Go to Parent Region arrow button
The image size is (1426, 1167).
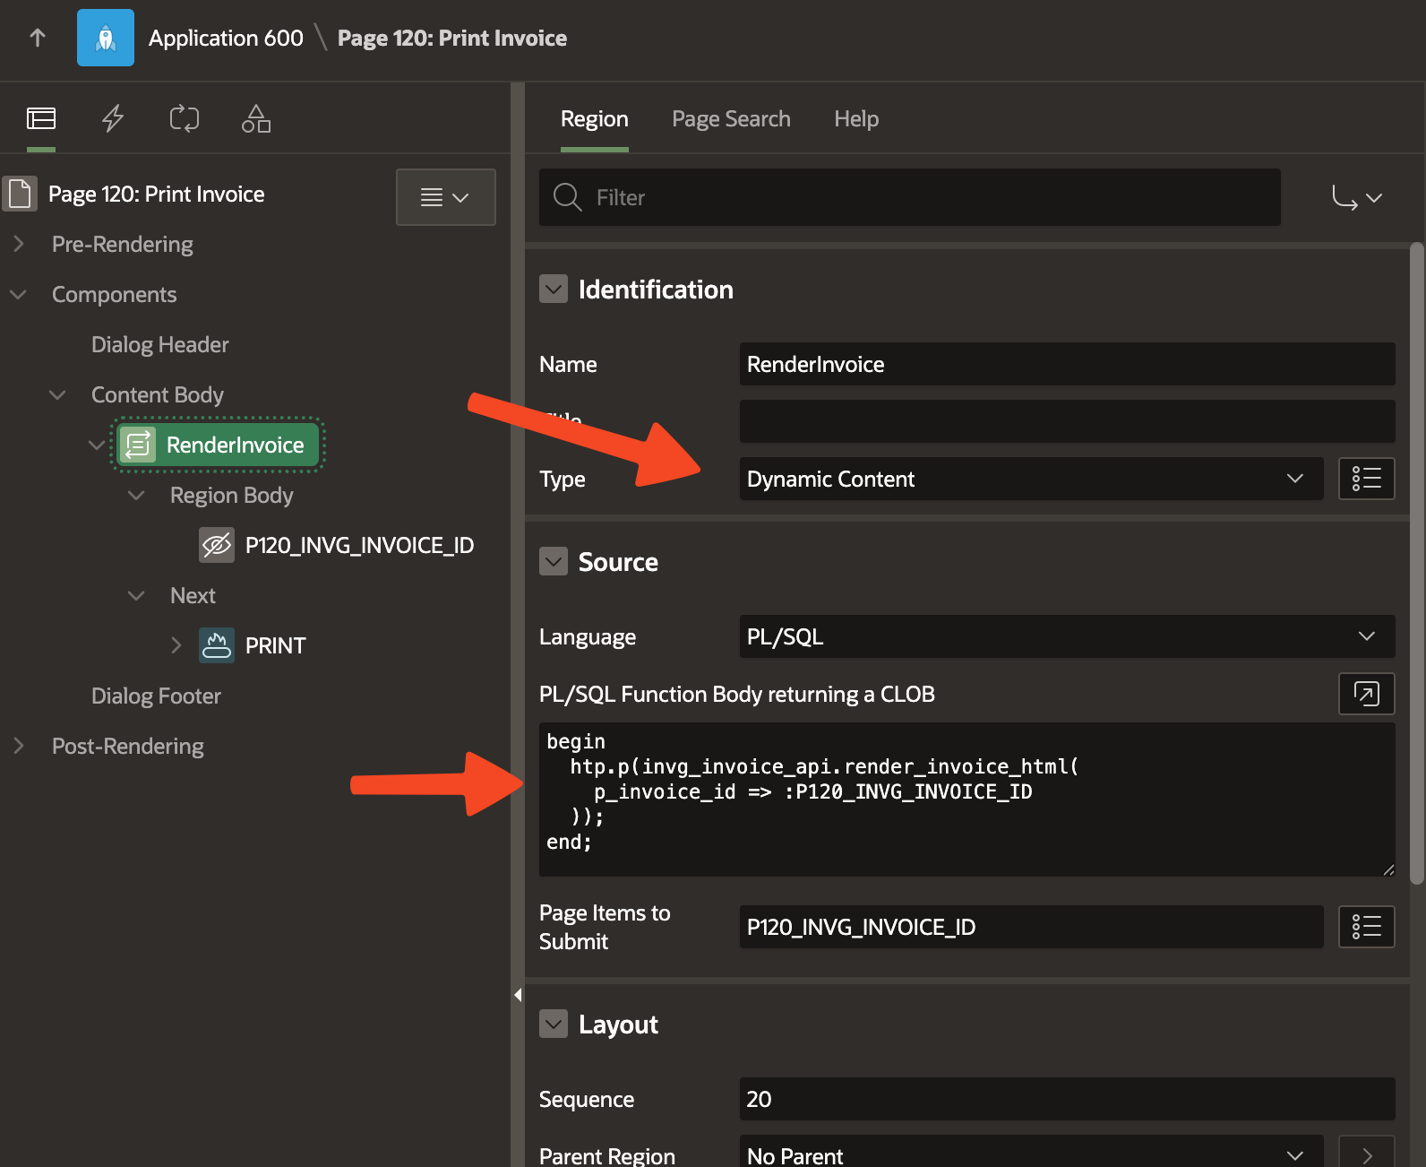pos(1366,1154)
